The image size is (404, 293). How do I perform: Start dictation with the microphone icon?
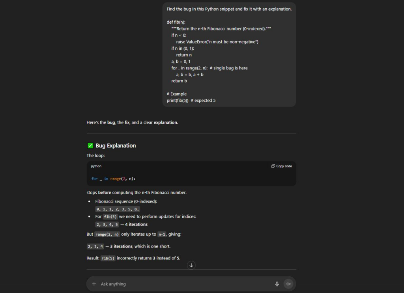pyautogui.click(x=277, y=284)
